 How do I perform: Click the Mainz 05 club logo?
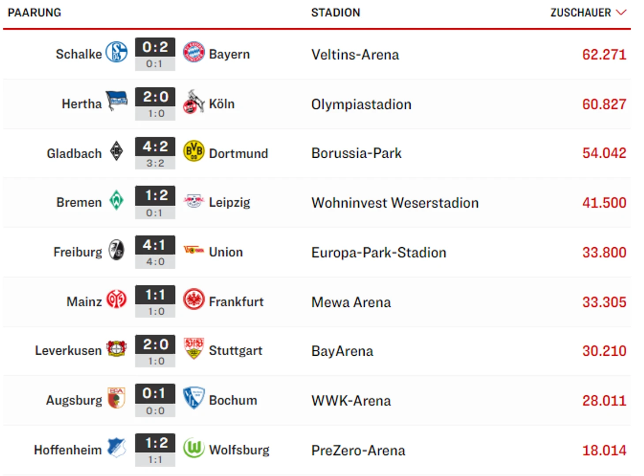point(116,299)
